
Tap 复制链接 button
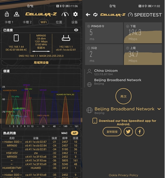tap(112, 132)
